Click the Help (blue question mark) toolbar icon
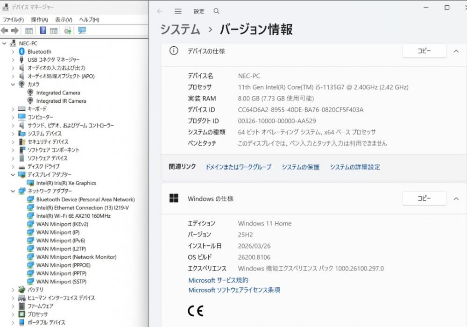 [x=43, y=30]
